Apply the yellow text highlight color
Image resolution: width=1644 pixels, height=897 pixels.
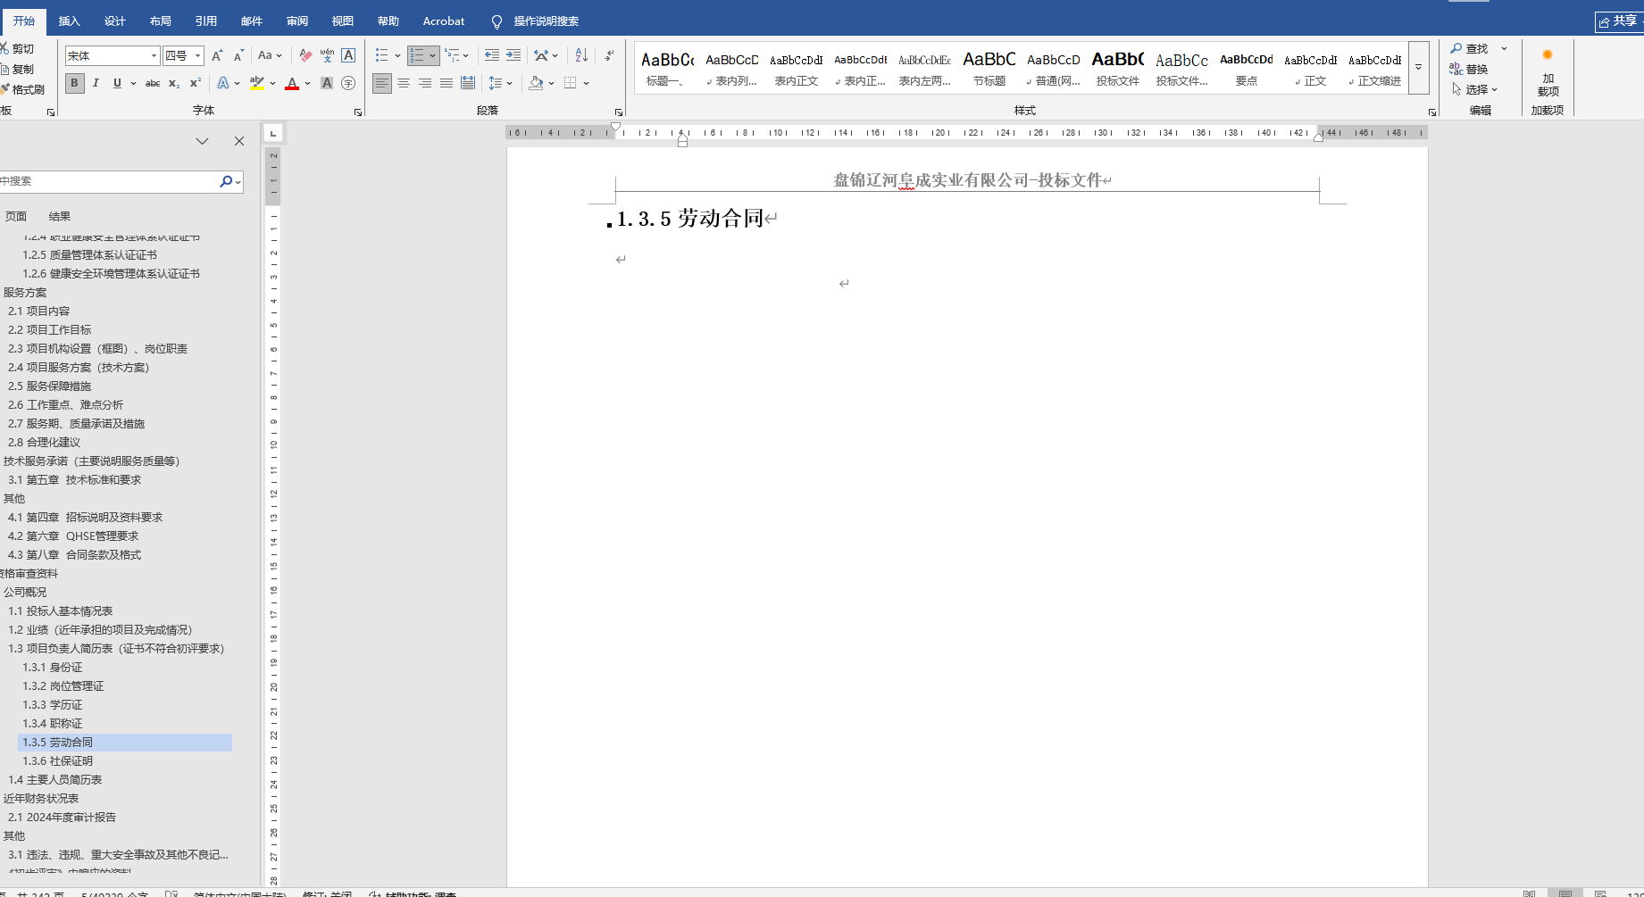coord(257,83)
